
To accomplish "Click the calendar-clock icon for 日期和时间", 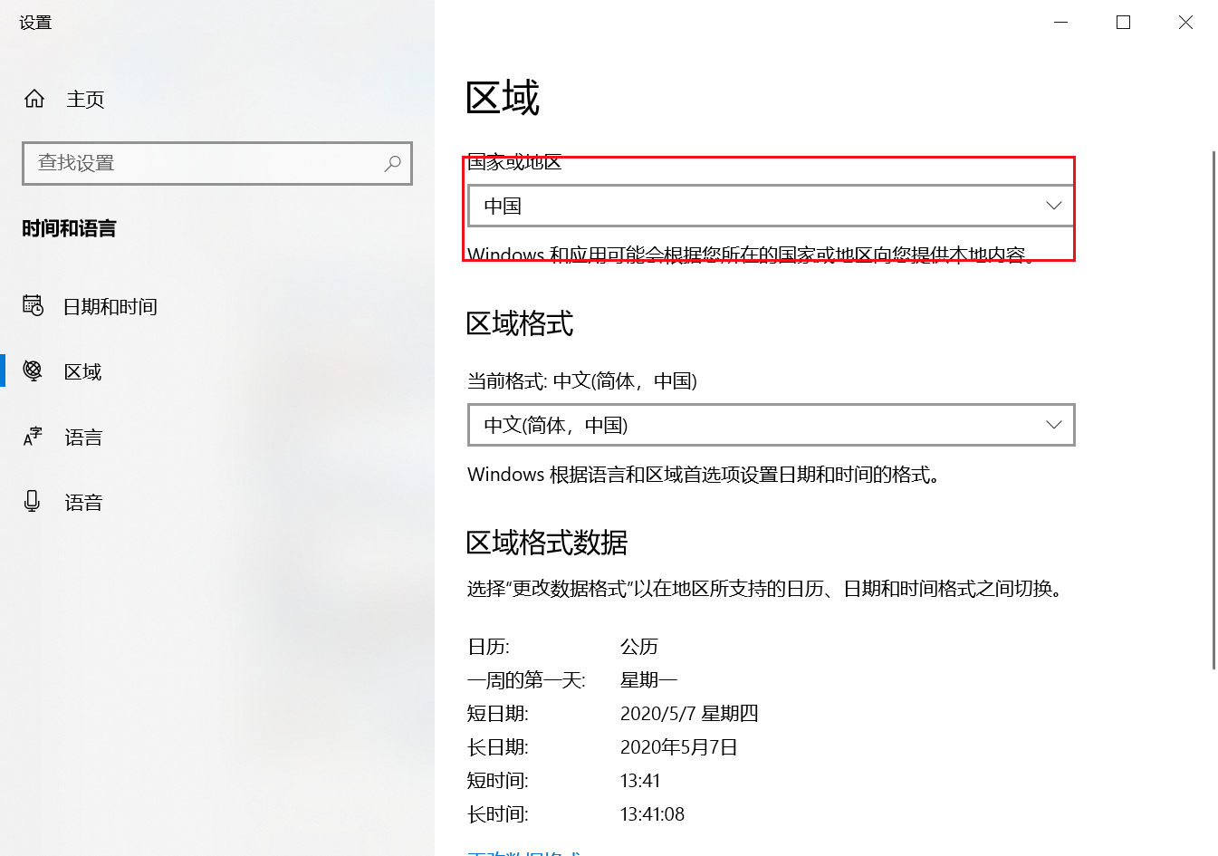I will pos(33,306).
